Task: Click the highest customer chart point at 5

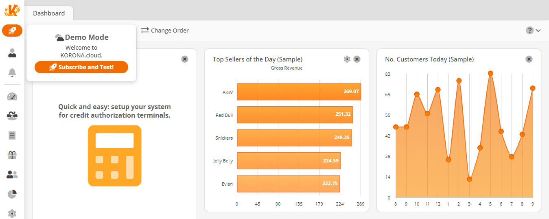Action: (490, 73)
